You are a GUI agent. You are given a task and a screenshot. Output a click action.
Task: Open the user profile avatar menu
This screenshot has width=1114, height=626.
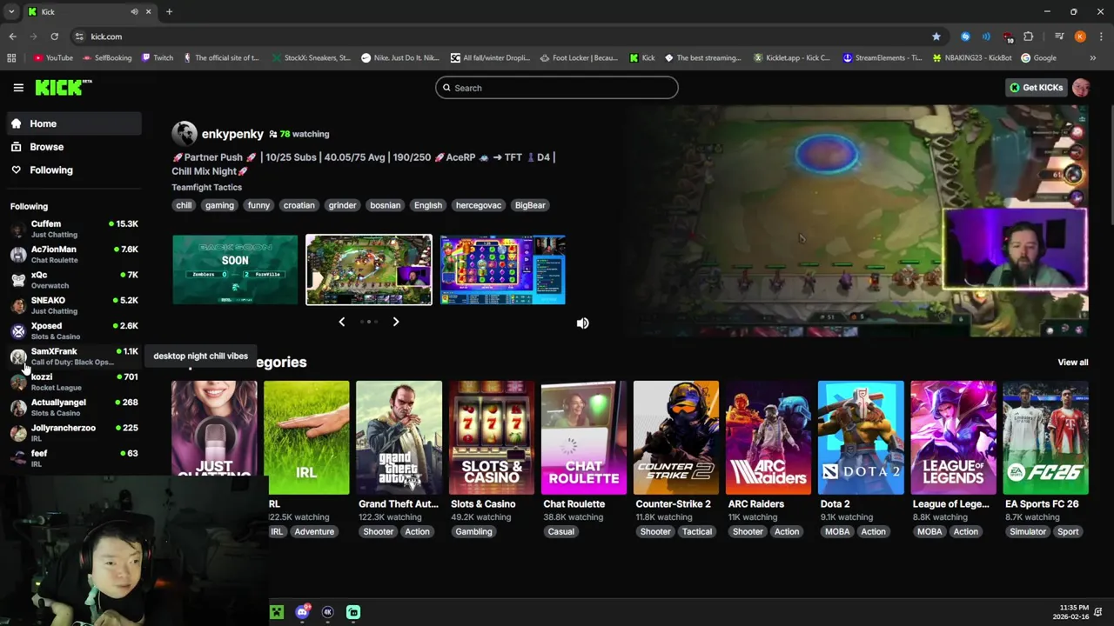pyautogui.click(x=1081, y=88)
